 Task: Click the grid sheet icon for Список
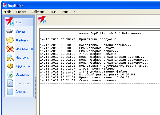tap(10, 92)
